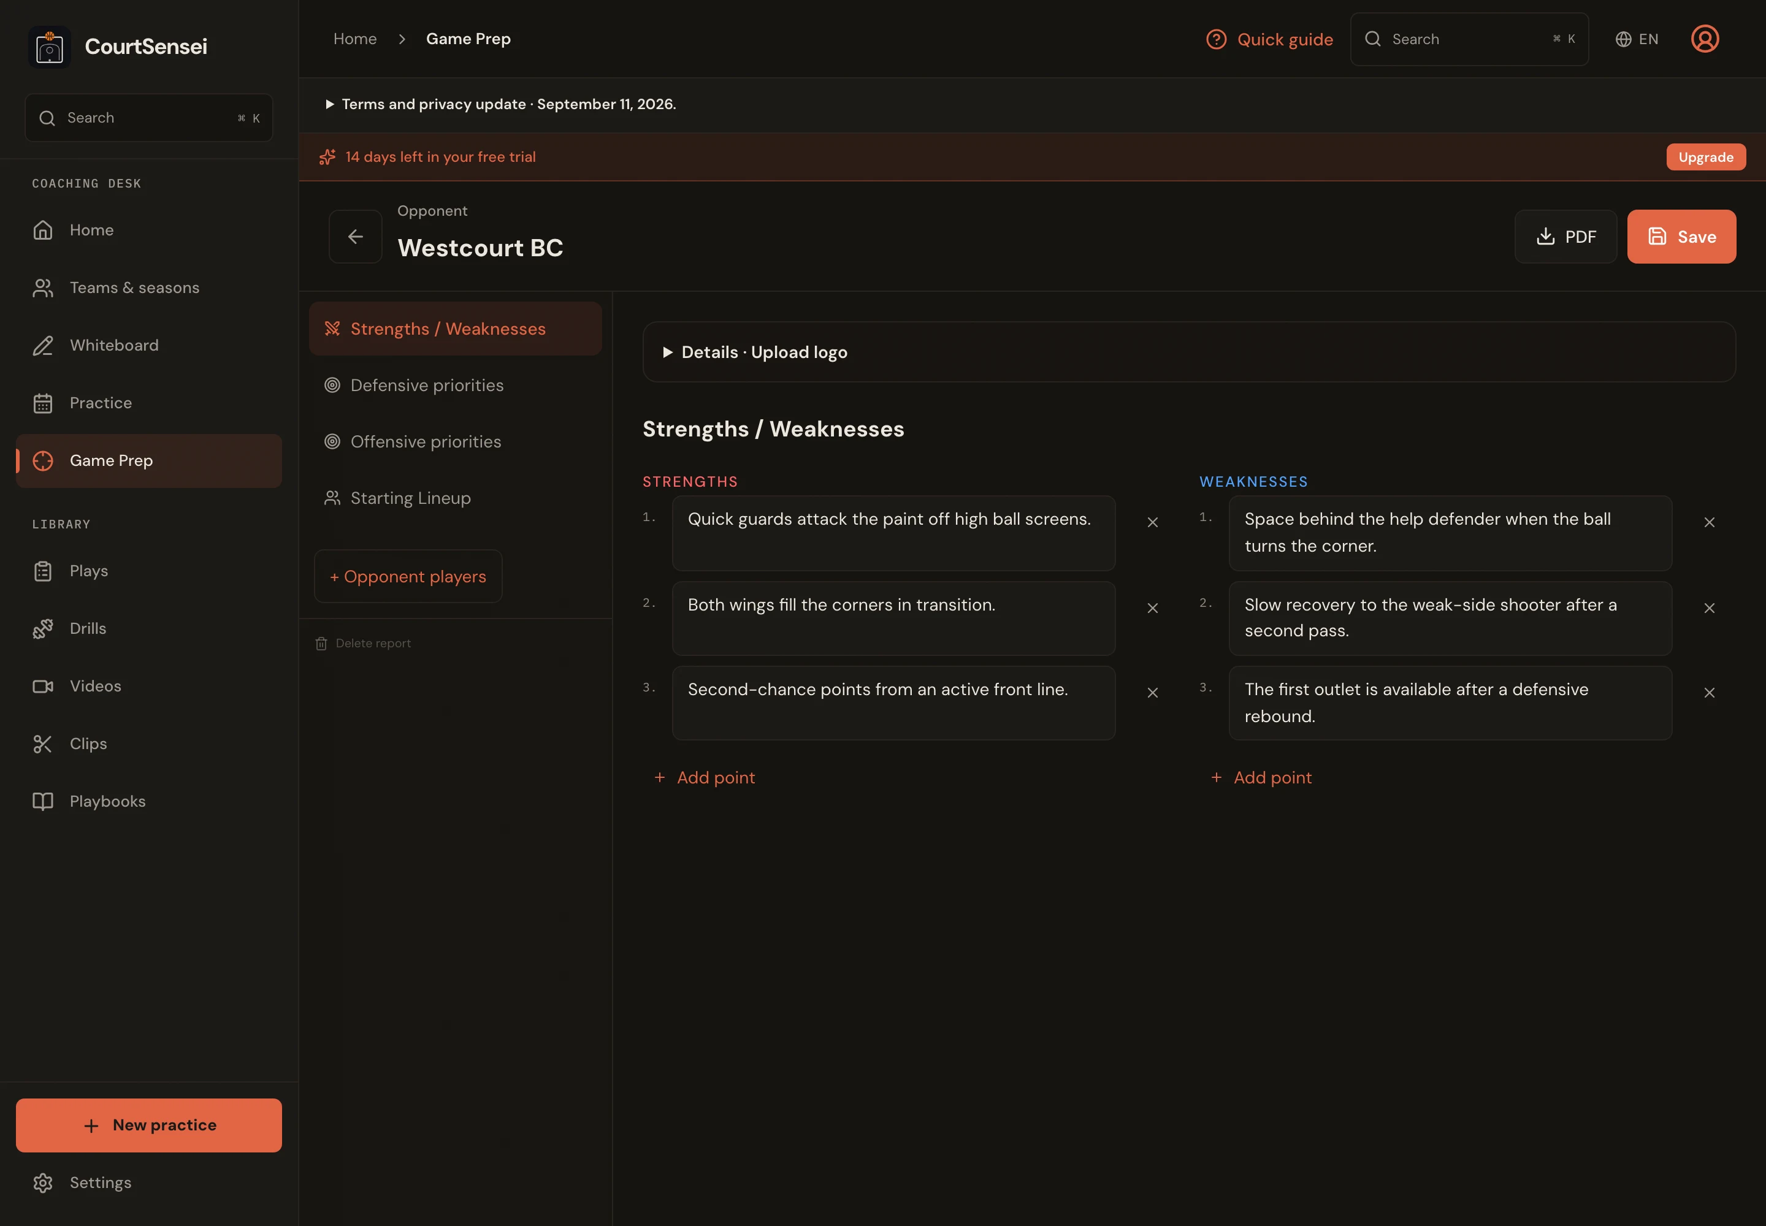The width and height of the screenshot is (1766, 1226).
Task: Click the Upgrade button
Action: pyautogui.click(x=1705, y=157)
